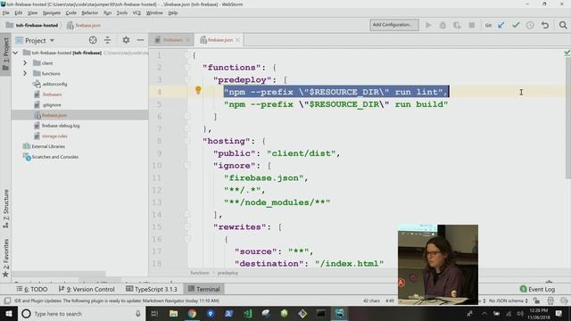The image size is (571, 321).
Task: Hide the Project panel with minus icon
Action: (x=140, y=40)
